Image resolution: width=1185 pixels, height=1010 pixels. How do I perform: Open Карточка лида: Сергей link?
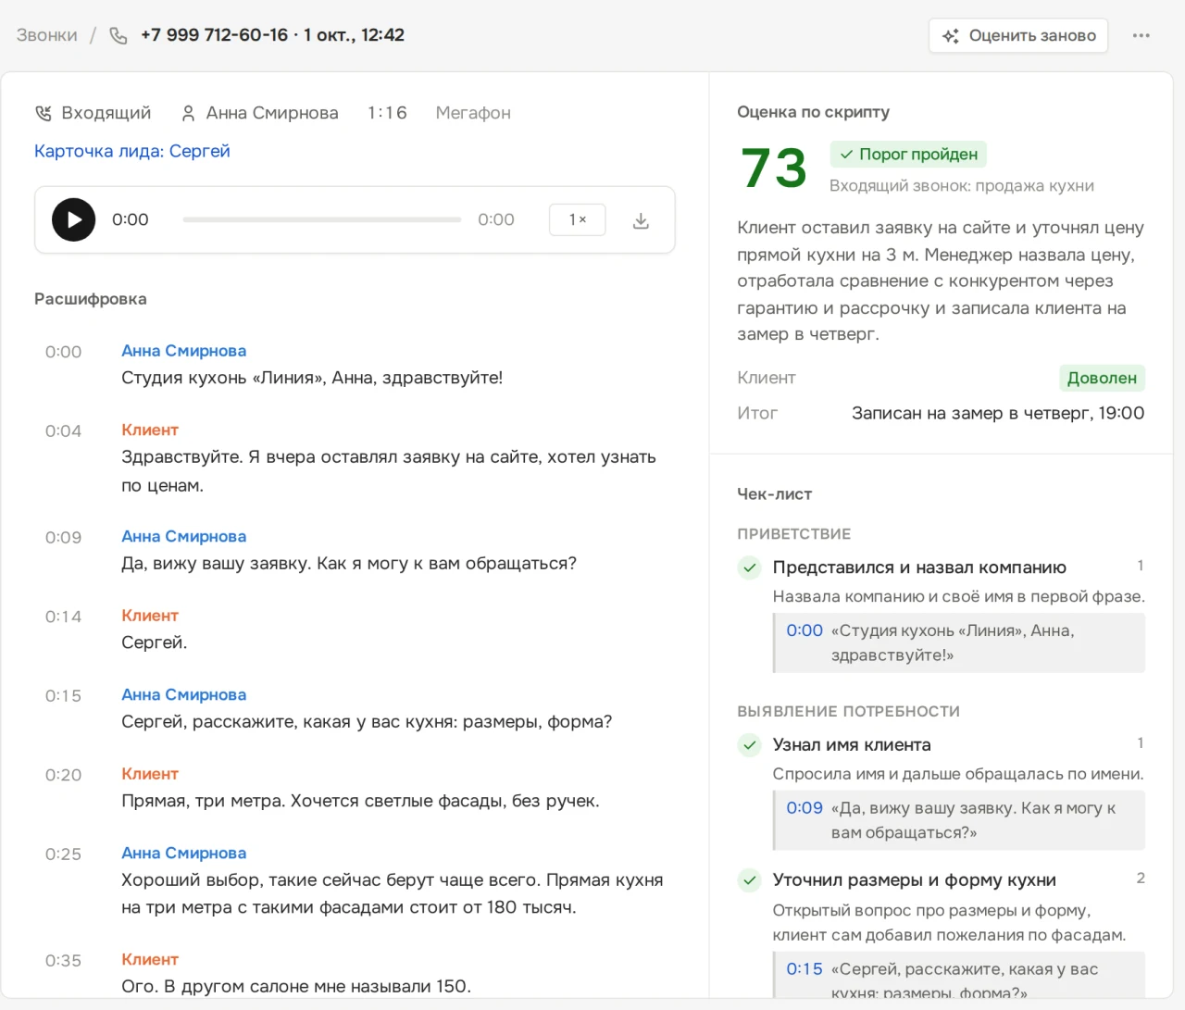coord(132,151)
